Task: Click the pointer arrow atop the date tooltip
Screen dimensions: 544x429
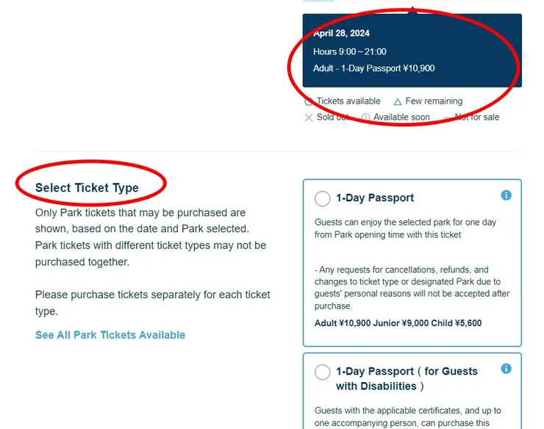Action: [x=412, y=10]
